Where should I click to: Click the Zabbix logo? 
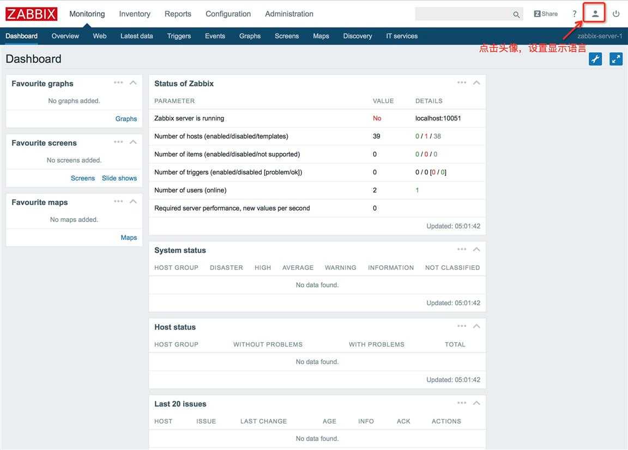[x=31, y=14]
